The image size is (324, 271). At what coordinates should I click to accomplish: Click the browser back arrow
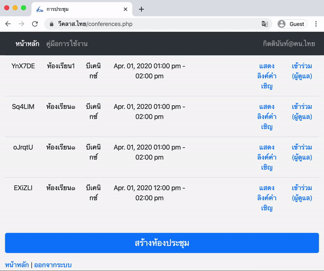pos(8,24)
